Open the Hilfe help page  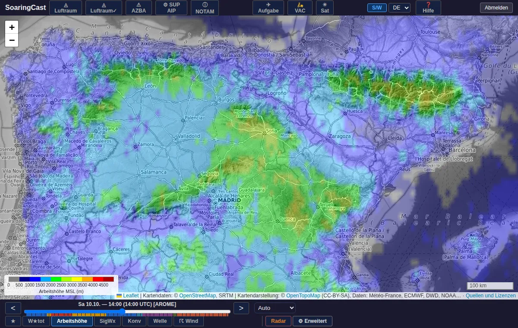point(428,8)
